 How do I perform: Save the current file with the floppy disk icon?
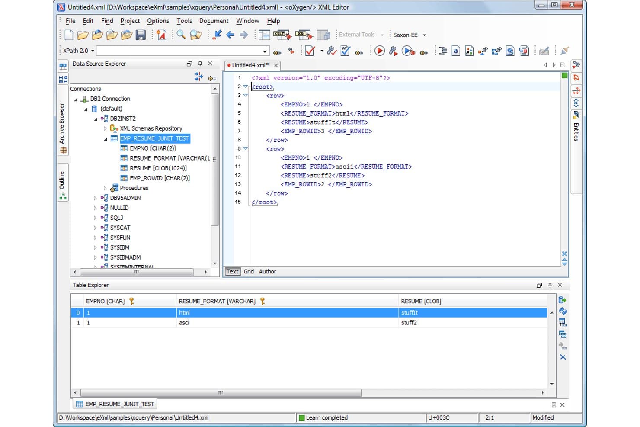click(141, 35)
